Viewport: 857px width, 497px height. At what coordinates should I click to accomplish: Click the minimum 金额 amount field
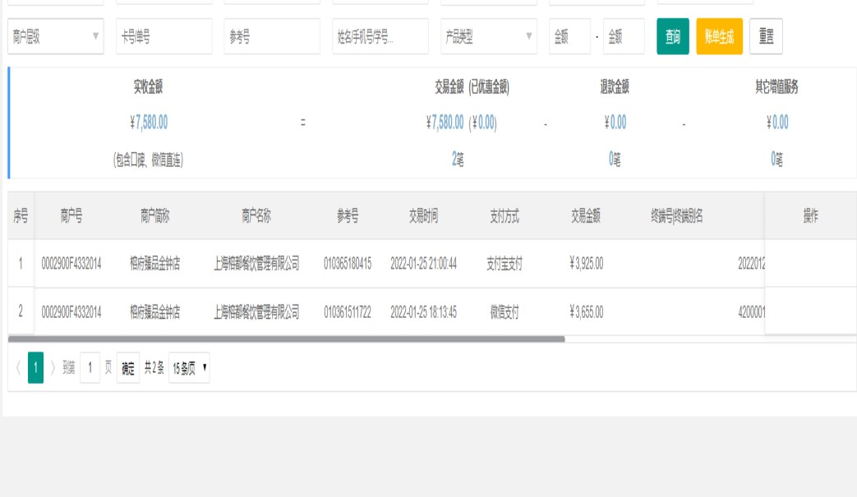(x=569, y=37)
